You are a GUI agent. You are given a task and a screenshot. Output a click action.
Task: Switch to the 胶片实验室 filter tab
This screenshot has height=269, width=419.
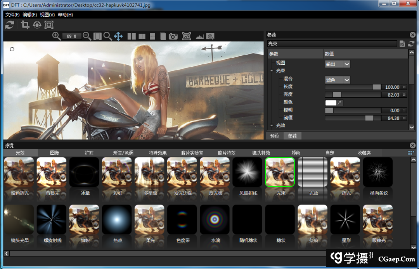click(192, 153)
